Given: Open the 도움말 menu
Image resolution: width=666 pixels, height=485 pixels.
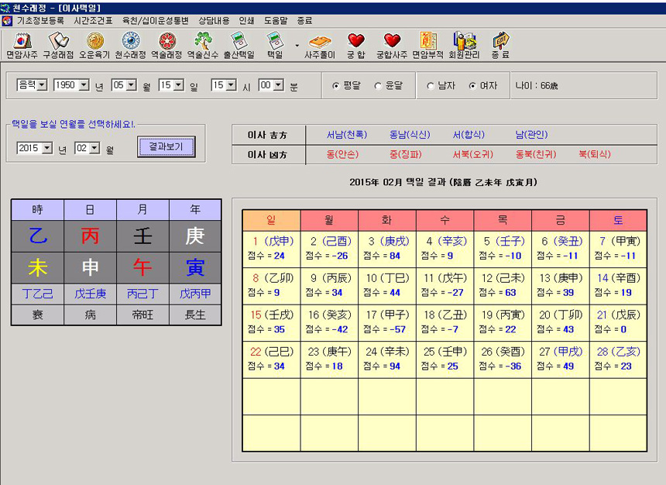Looking at the screenshot, I should coord(276,21).
